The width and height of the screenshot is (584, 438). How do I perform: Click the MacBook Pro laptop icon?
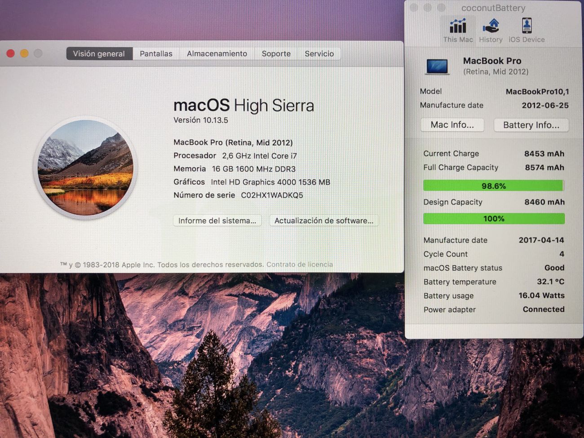(x=437, y=66)
